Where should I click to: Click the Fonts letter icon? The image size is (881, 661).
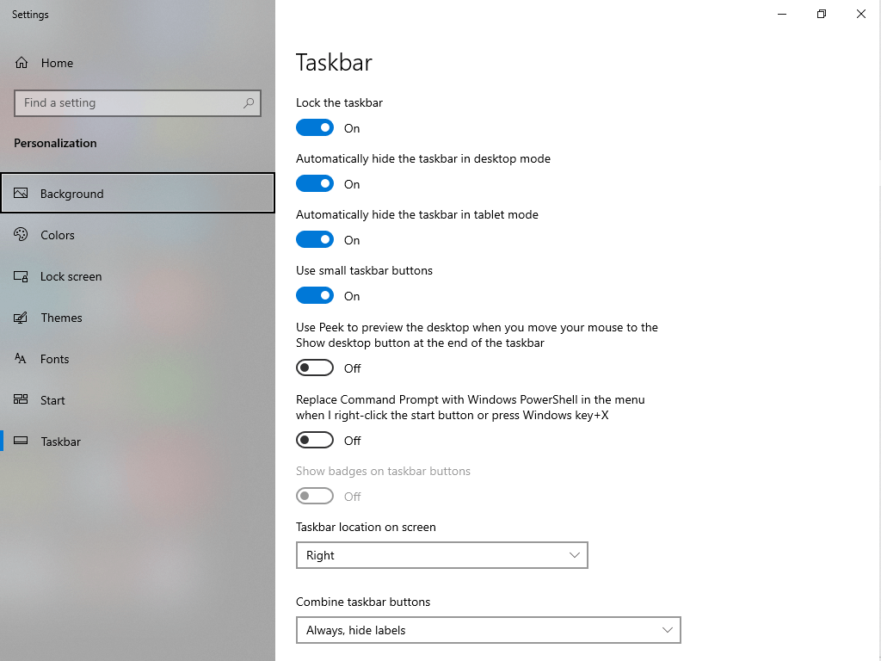(x=21, y=359)
